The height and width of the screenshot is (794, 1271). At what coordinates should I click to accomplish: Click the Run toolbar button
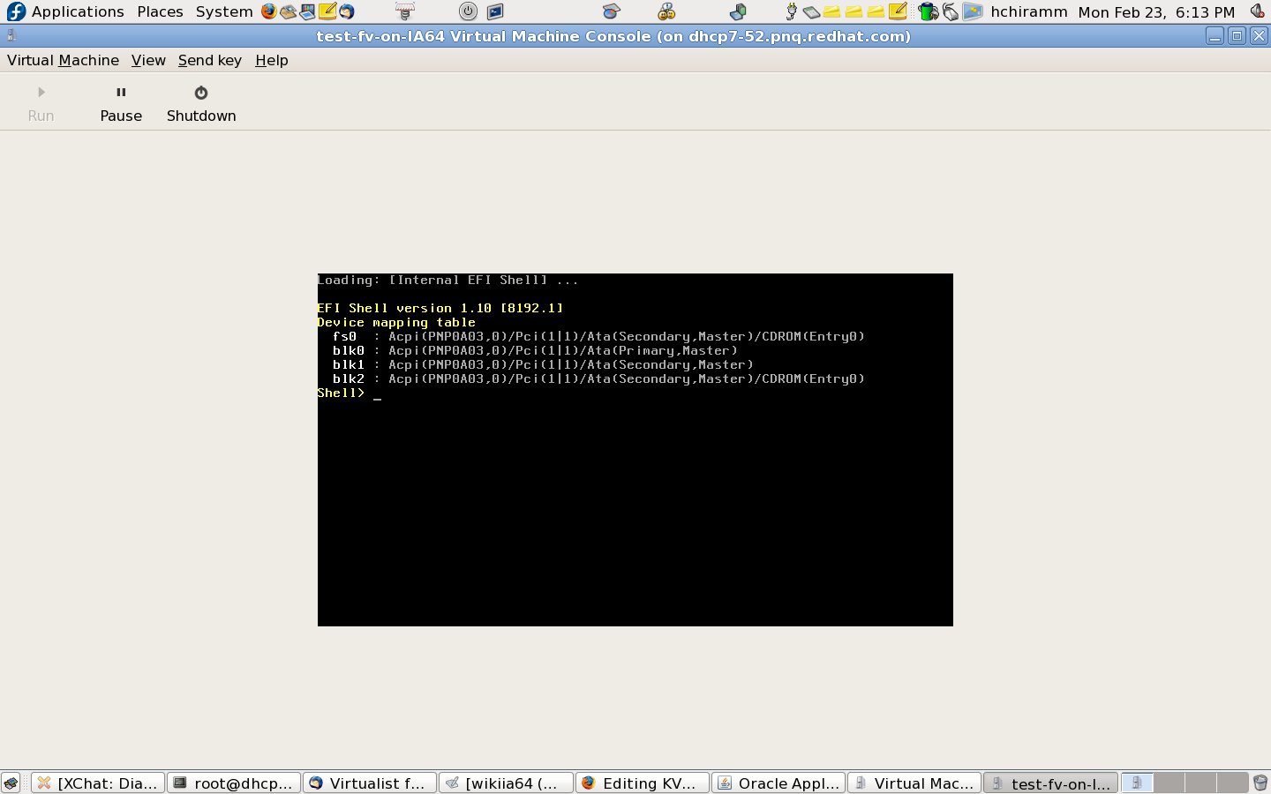[41, 104]
